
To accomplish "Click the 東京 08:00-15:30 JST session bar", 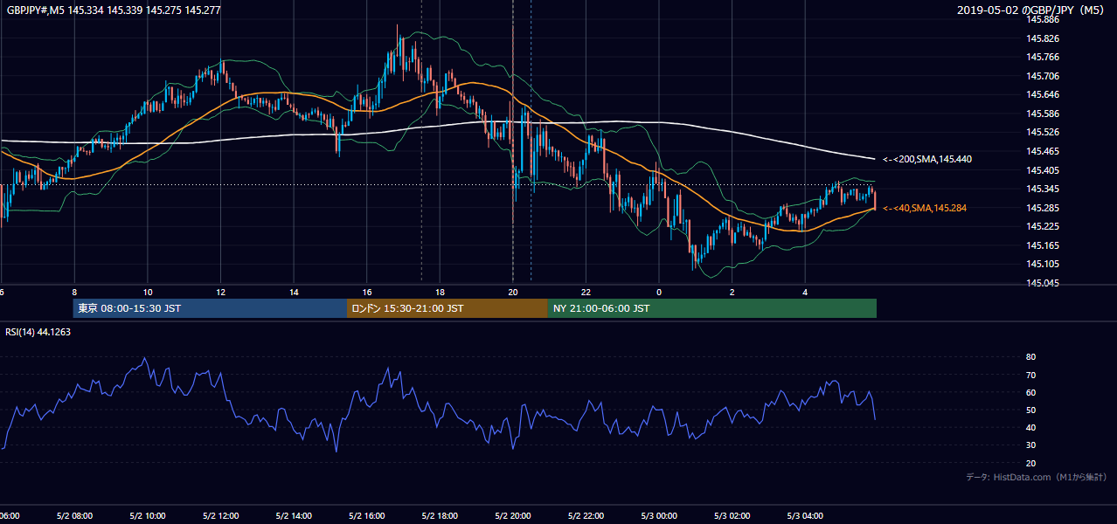I will (x=210, y=308).
